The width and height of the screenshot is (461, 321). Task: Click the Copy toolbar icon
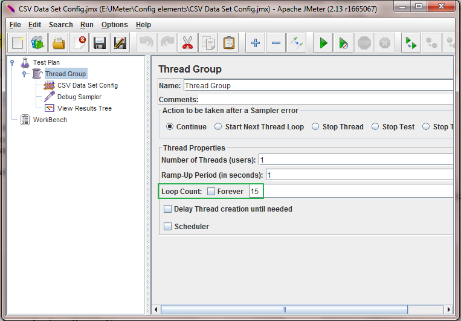click(208, 43)
